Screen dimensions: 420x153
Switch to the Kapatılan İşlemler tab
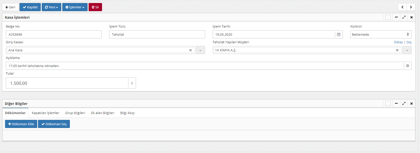click(x=45, y=113)
